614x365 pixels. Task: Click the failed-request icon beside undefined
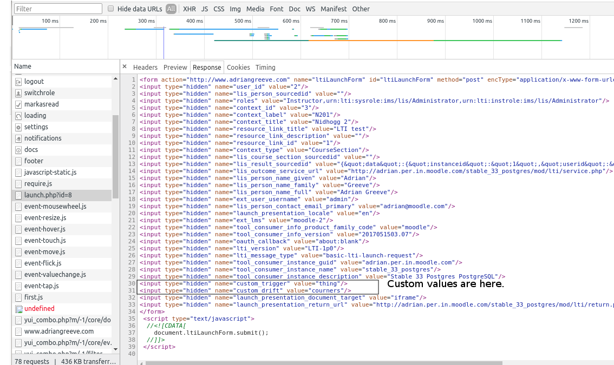[x=18, y=309]
